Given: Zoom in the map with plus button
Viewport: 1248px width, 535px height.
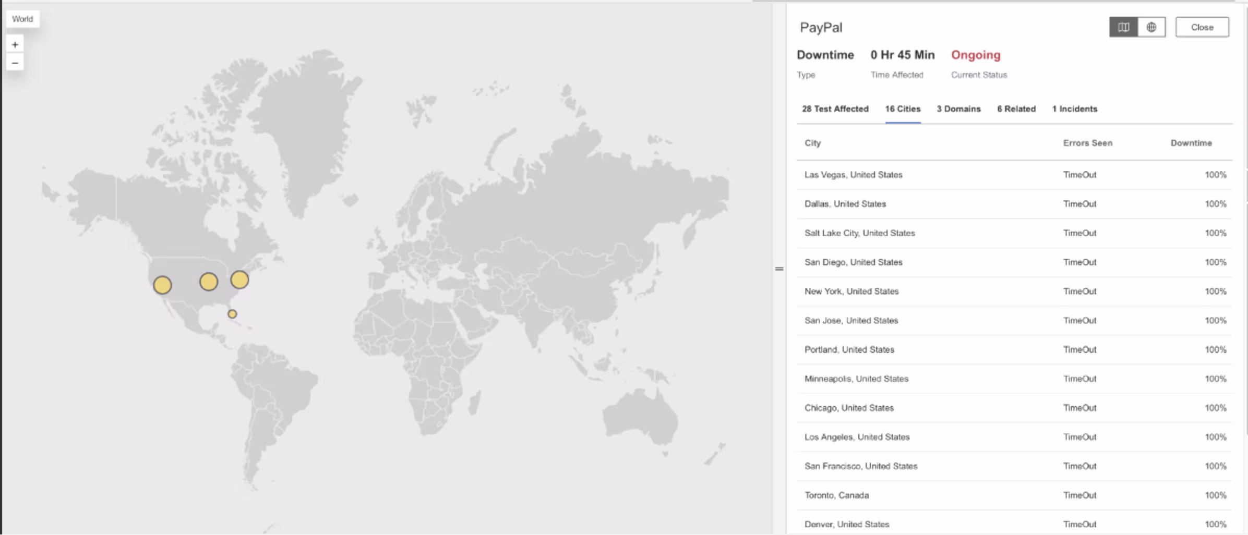Looking at the screenshot, I should [x=15, y=44].
